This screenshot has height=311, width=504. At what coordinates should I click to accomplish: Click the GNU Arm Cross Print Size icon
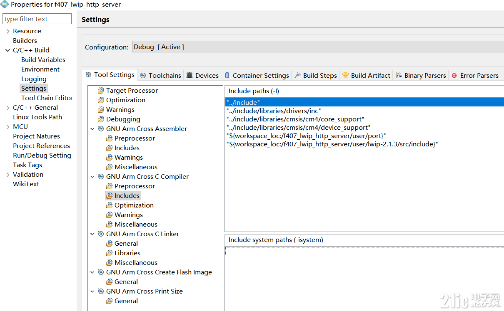(101, 291)
